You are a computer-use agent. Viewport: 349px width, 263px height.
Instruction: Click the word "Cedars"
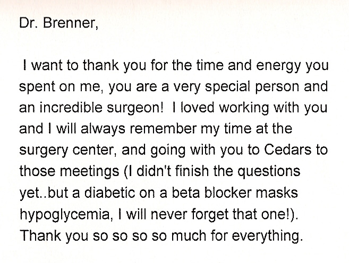[x=288, y=150]
